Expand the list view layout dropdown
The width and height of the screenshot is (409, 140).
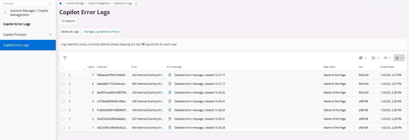click(399, 58)
